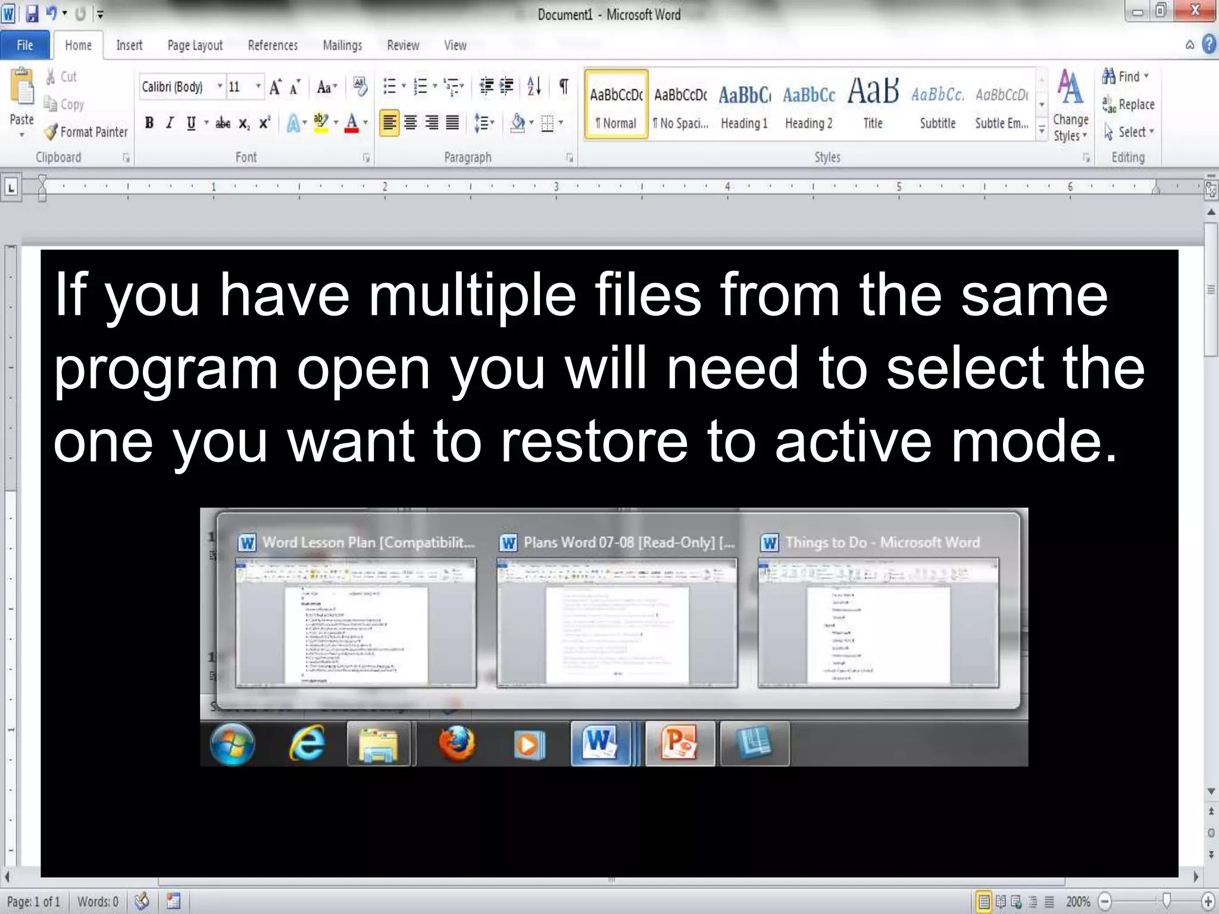Activate the Format Painter brush
The height and width of the screenshot is (914, 1219).
pos(86,132)
